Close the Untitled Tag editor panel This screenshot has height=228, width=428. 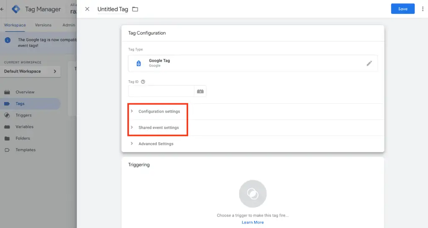87,9
